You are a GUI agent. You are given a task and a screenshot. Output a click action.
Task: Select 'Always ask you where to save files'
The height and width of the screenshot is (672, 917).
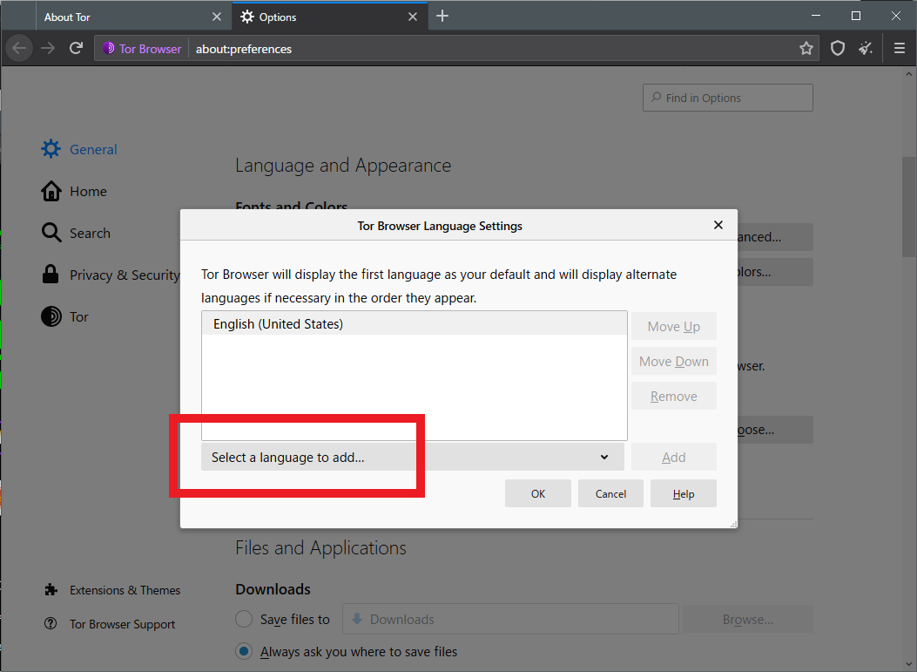pos(245,652)
